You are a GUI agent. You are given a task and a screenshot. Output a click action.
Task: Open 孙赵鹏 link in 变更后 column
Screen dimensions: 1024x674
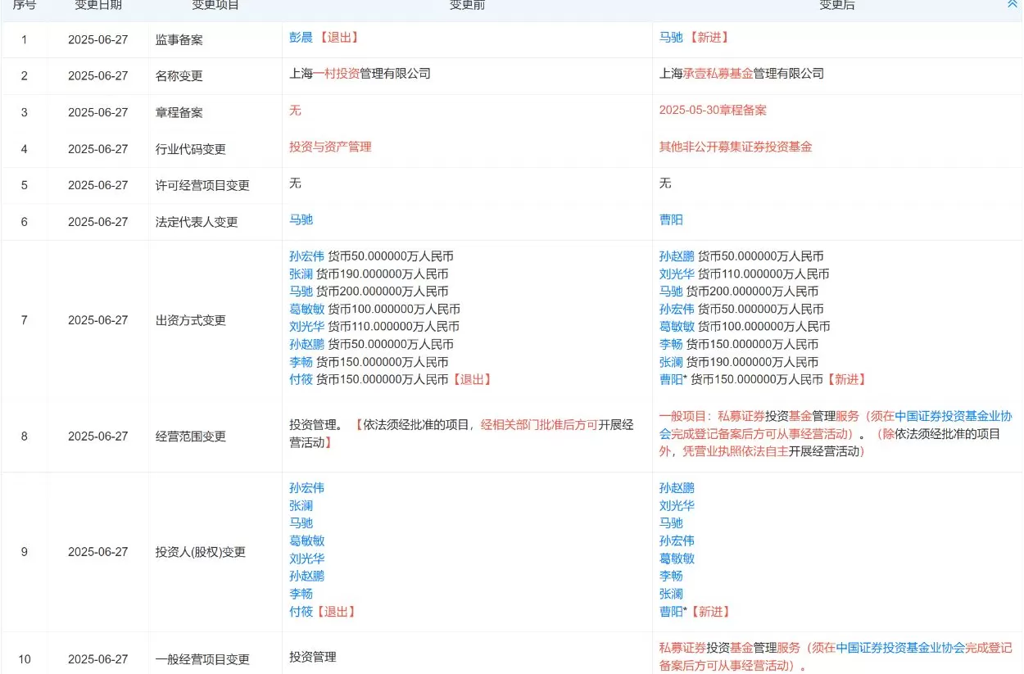(x=676, y=256)
